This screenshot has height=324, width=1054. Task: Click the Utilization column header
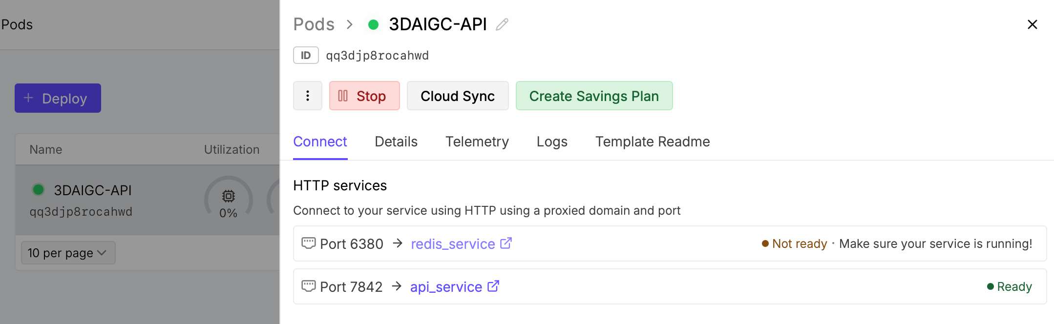(x=232, y=150)
